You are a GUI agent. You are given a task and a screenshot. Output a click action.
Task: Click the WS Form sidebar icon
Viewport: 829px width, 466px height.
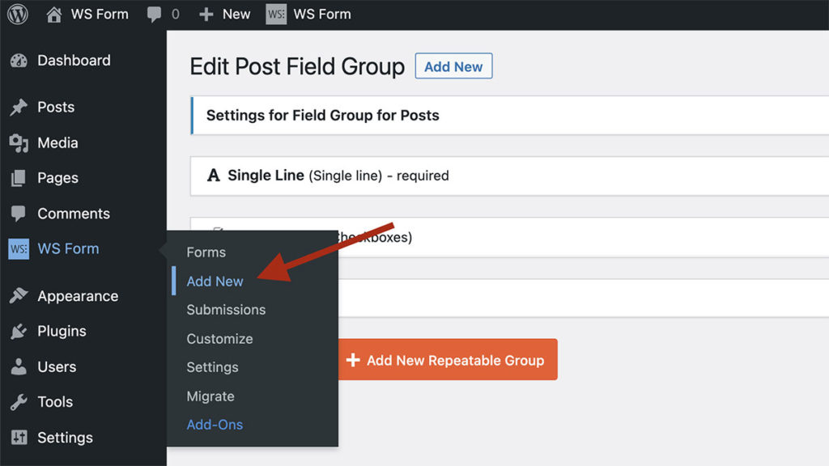pos(19,249)
